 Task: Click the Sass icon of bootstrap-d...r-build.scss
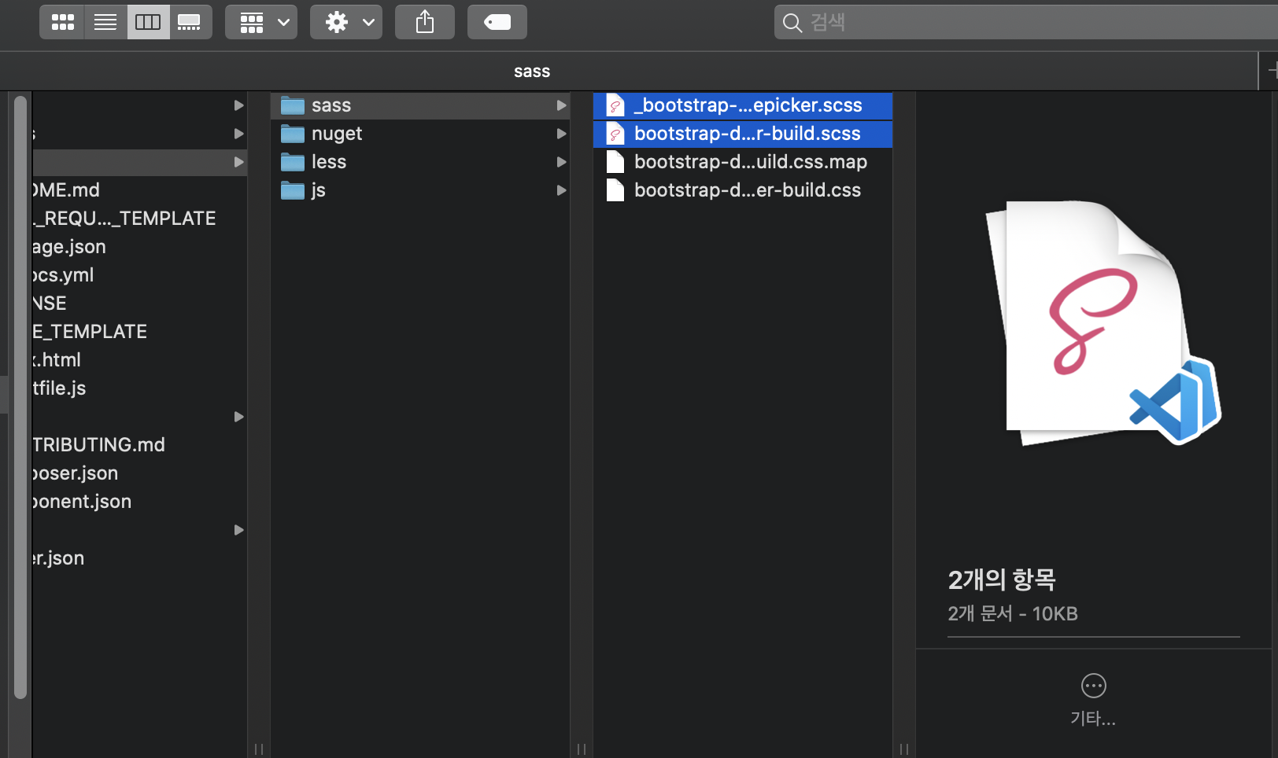615,134
